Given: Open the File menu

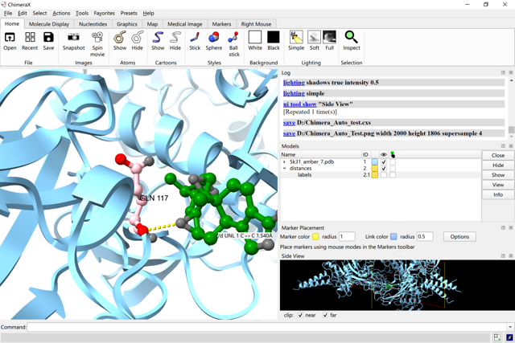Looking at the screenshot, I should click(8, 13).
